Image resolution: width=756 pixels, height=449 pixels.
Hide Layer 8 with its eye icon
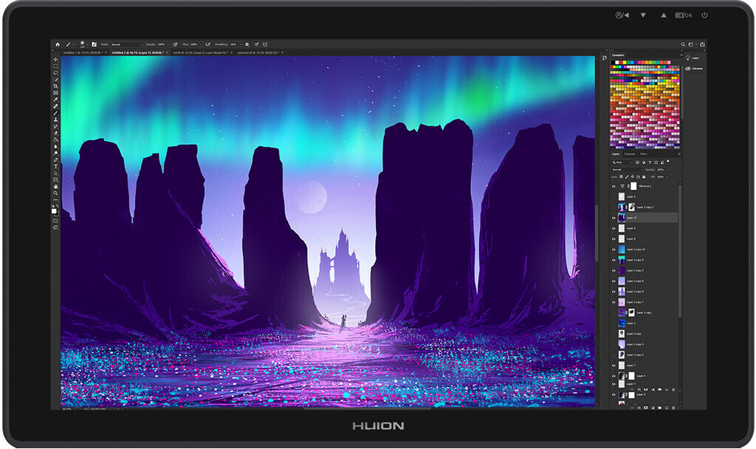click(x=614, y=239)
